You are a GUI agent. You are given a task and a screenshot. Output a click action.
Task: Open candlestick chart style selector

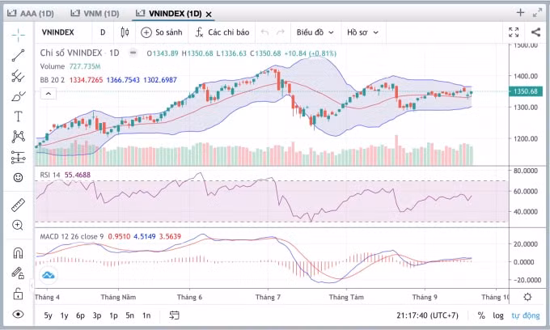point(125,32)
